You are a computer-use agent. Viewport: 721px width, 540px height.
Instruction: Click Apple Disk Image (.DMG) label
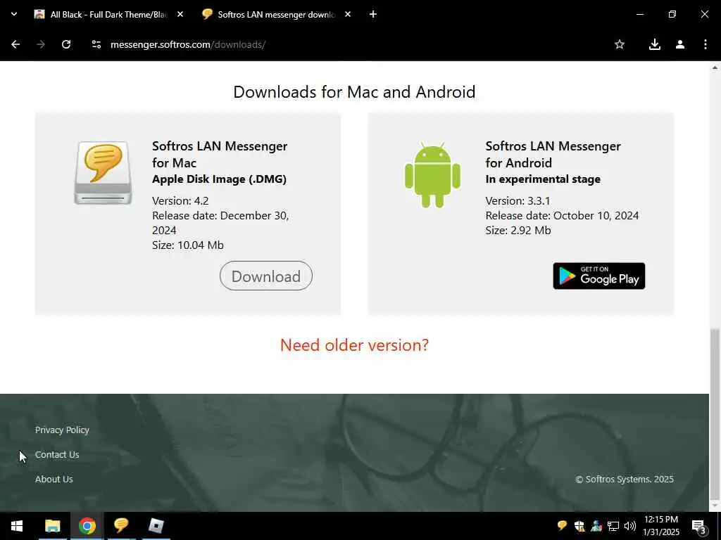click(x=220, y=179)
